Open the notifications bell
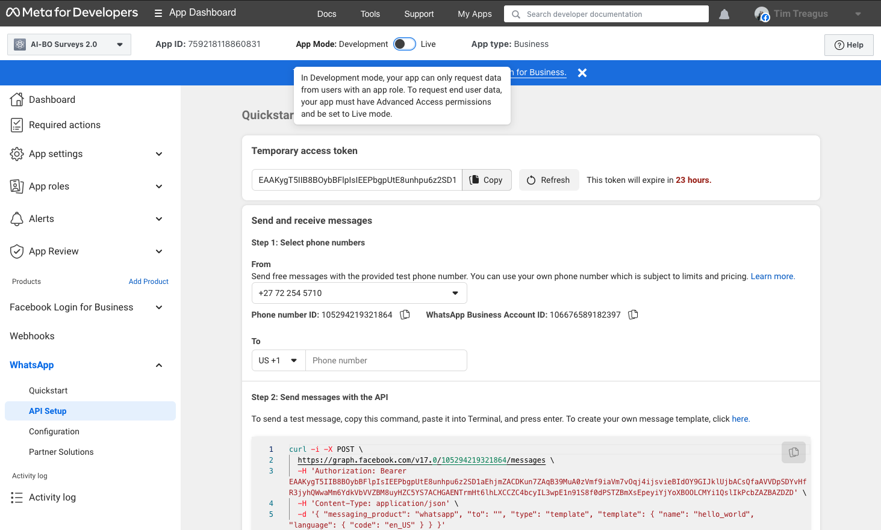 (x=724, y=14)
